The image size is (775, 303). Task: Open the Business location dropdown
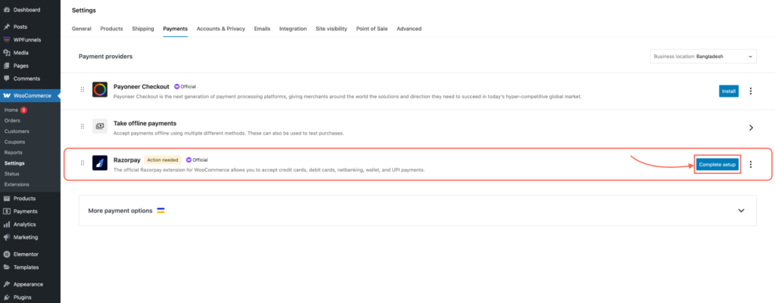[703, 56]
